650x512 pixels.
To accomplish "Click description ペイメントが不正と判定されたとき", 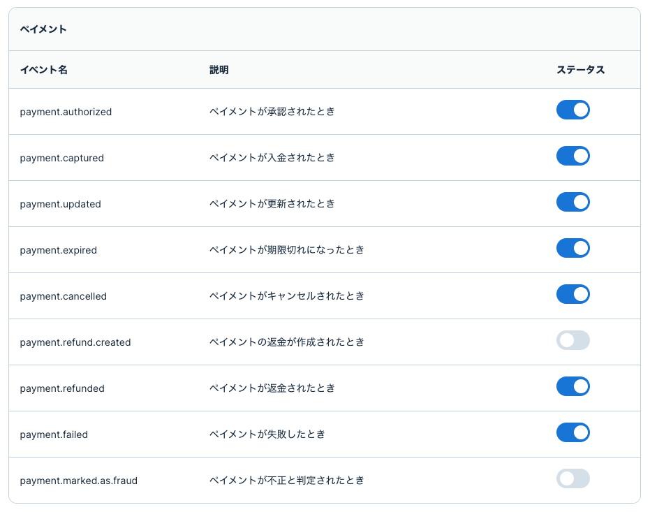I will (x=287, y=480).
